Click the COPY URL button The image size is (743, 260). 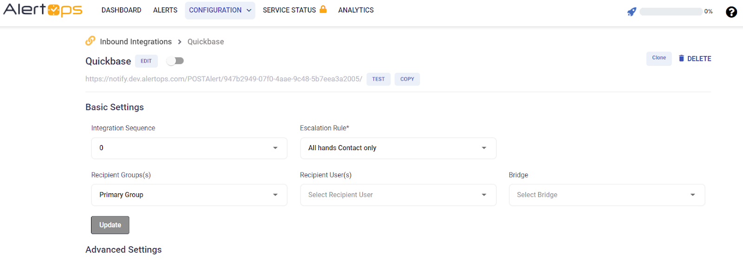[407, 79]
